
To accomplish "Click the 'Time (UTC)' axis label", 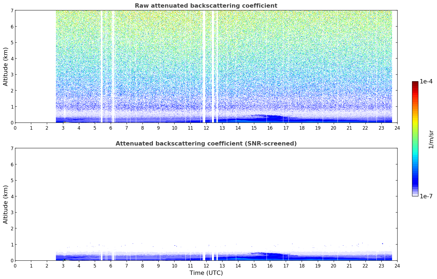I will point(206,273).
